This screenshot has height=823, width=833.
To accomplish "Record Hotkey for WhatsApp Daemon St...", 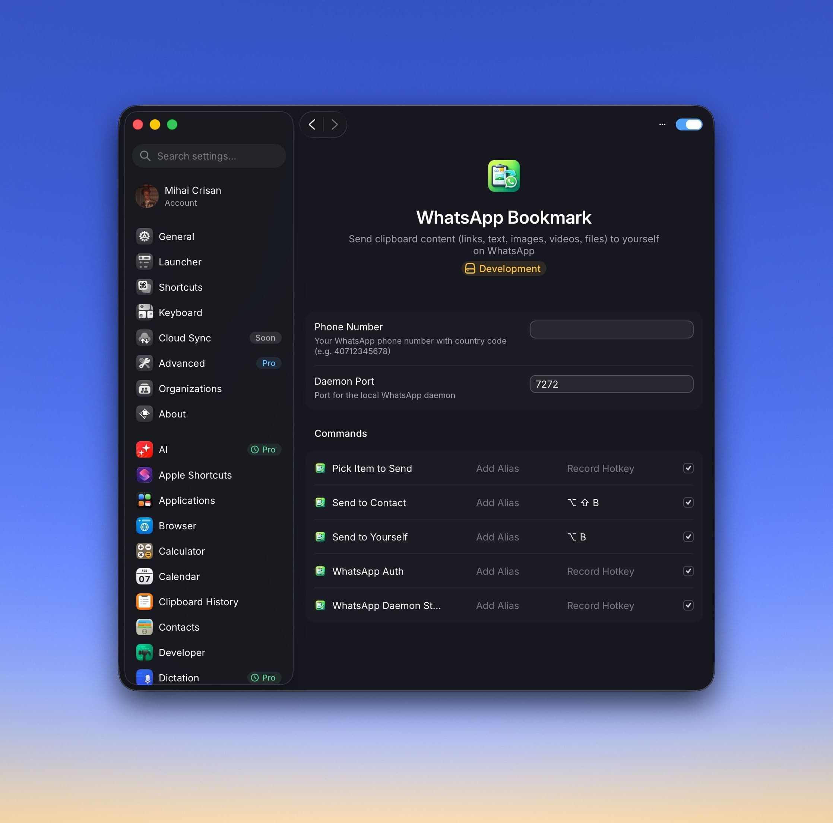I will tap(600, 606).
